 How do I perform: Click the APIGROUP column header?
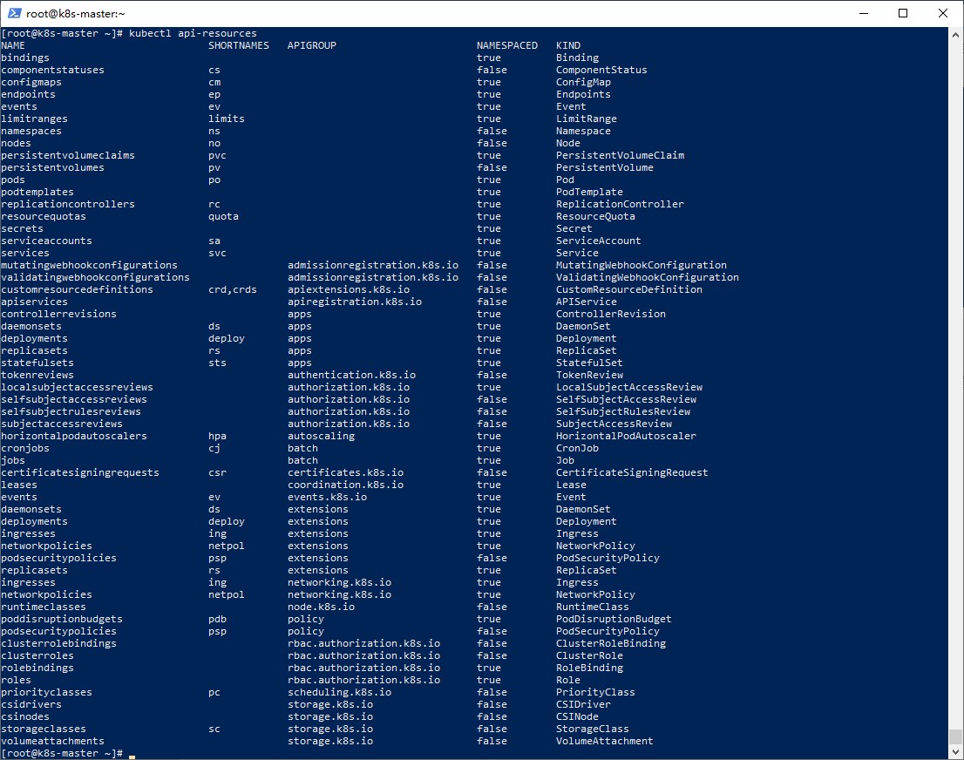(x=312, y=45)
